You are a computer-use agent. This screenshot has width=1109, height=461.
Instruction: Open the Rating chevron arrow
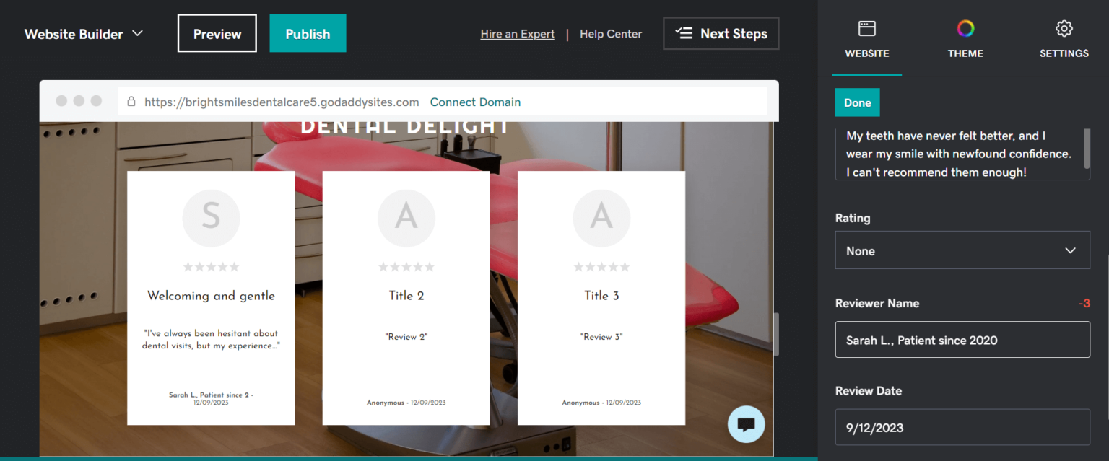1071,250
